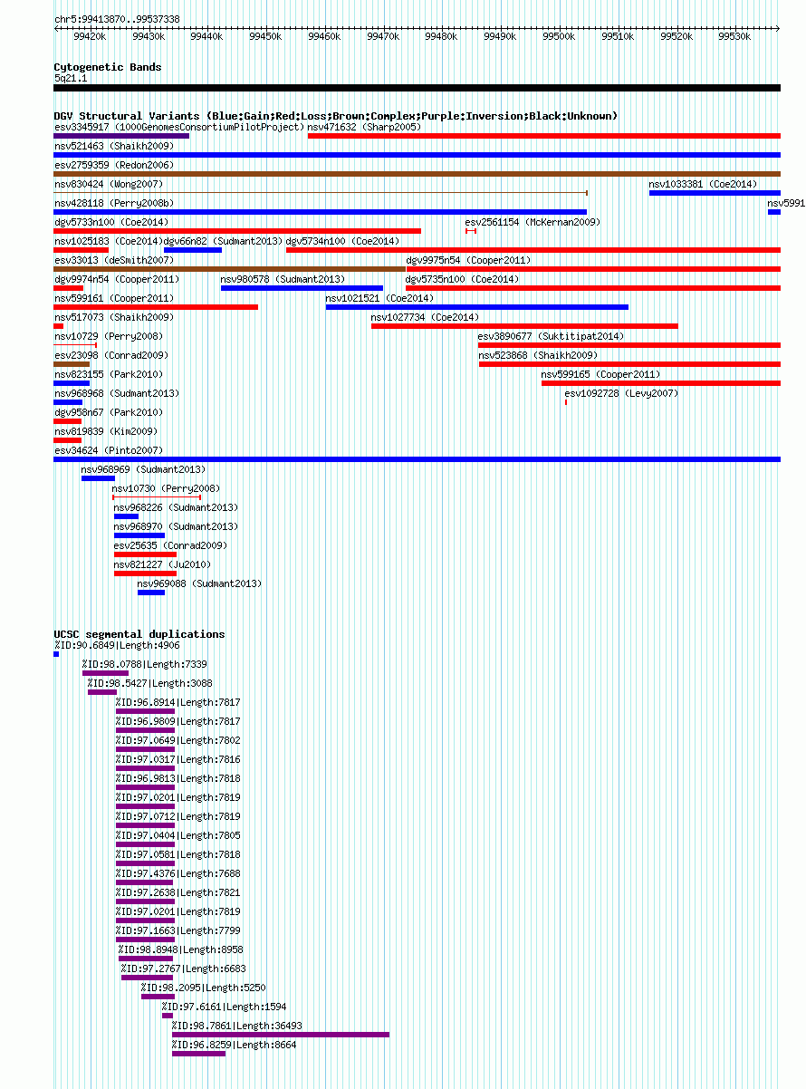Select variant nsv819839 (Kim2009)
The width and height of the screenshot is (806, 1089).
(68, 440)
